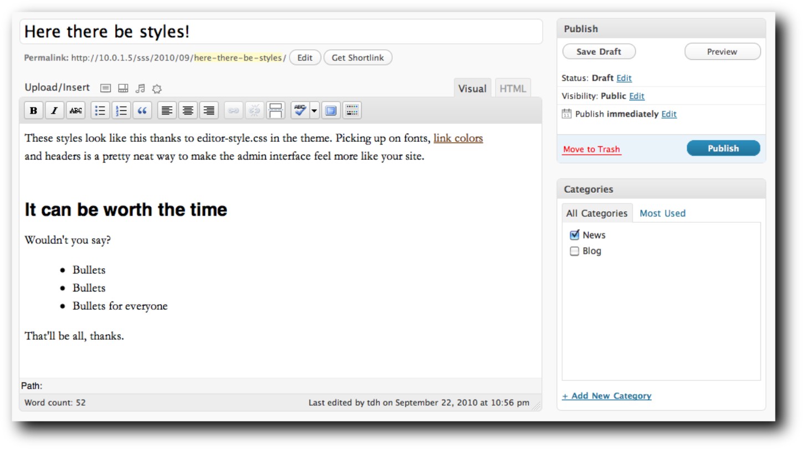
Task: Open the Most Used categories tab
Action: [662, 213]
